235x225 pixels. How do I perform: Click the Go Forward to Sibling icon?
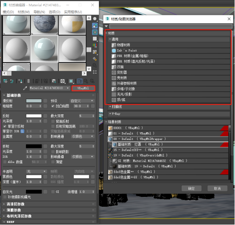tap(92, 81)
